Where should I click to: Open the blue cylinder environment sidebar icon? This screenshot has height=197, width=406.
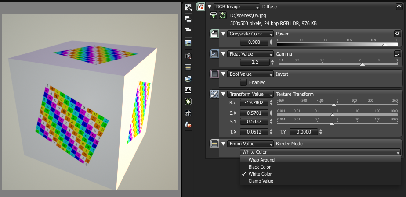tap(188, 79)
